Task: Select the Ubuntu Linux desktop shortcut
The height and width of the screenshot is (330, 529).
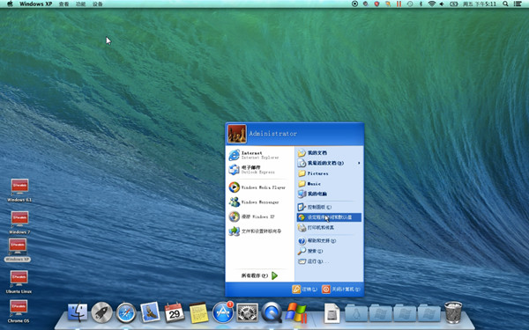Action: coord(19,282)
